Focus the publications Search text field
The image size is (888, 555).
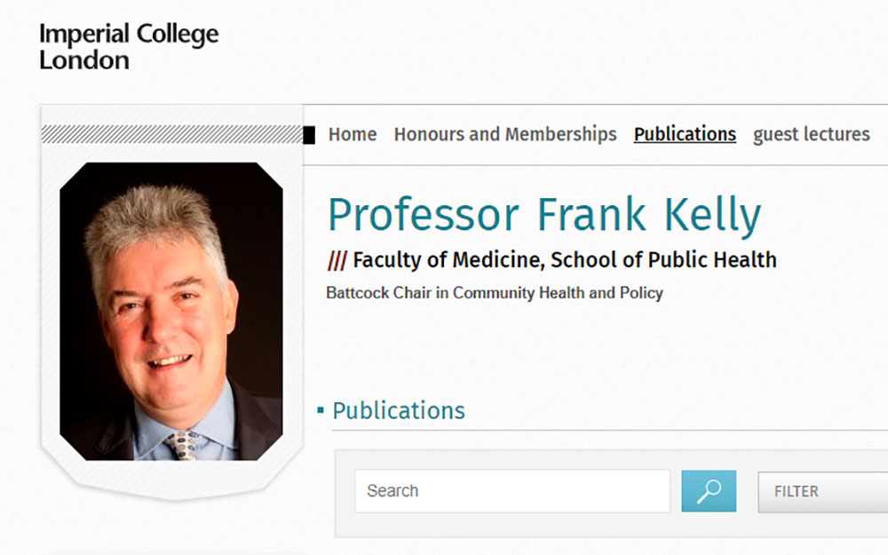(511, 491)
